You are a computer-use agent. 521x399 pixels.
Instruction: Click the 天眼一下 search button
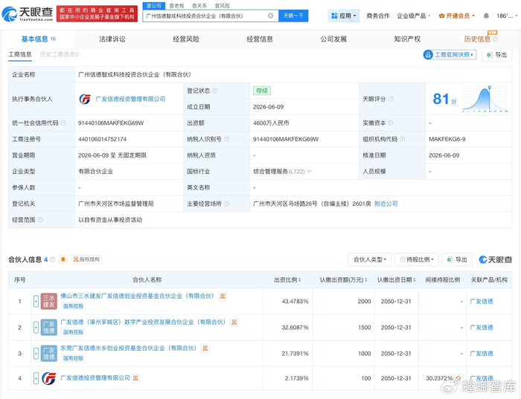pyautogui.click(x=293, y=16)
